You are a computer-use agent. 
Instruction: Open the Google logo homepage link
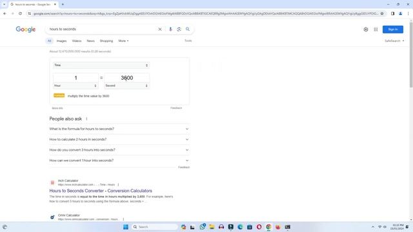click(26, 29)
